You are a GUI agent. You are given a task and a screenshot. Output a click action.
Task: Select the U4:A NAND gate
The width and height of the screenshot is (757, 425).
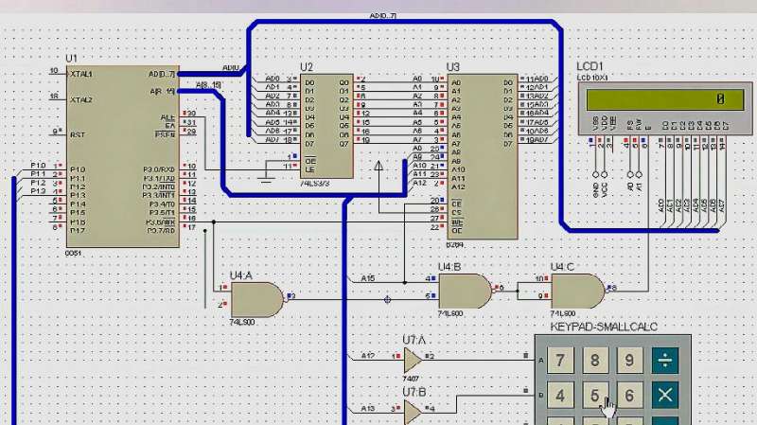[x=257, y=299]
